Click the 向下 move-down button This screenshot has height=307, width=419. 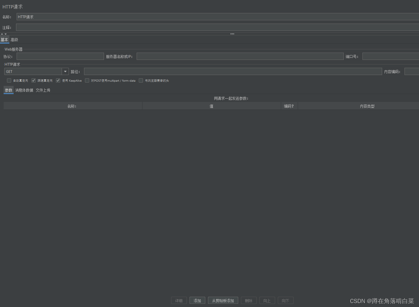(x=286, y=301)
